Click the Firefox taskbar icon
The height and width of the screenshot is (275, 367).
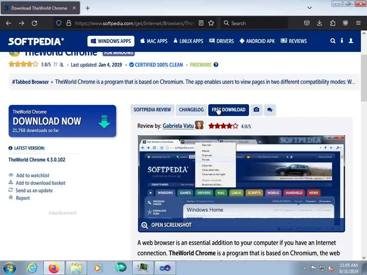pos(54,268)
